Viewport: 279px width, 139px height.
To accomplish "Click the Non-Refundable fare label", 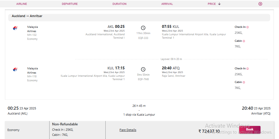I will 65,124.
